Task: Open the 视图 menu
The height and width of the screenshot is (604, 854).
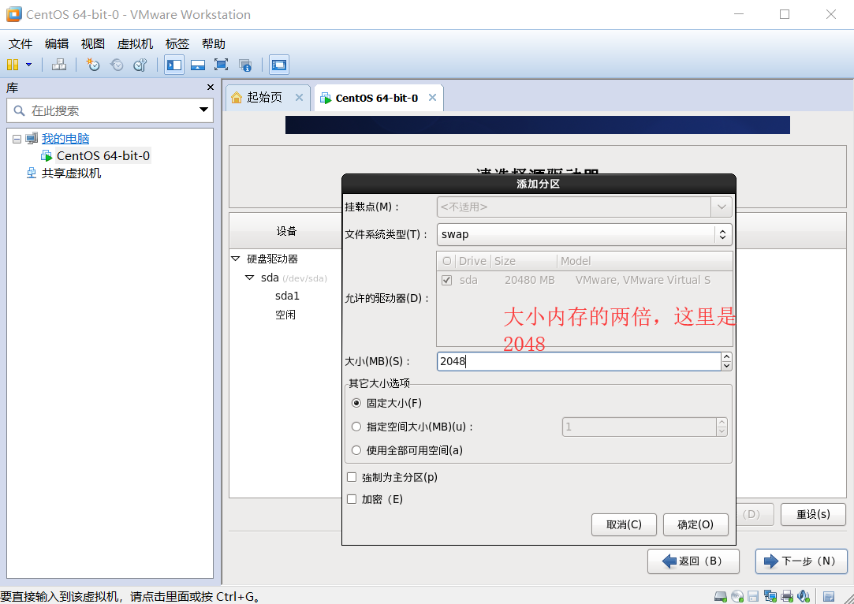Action: click(x=92, y=43)
